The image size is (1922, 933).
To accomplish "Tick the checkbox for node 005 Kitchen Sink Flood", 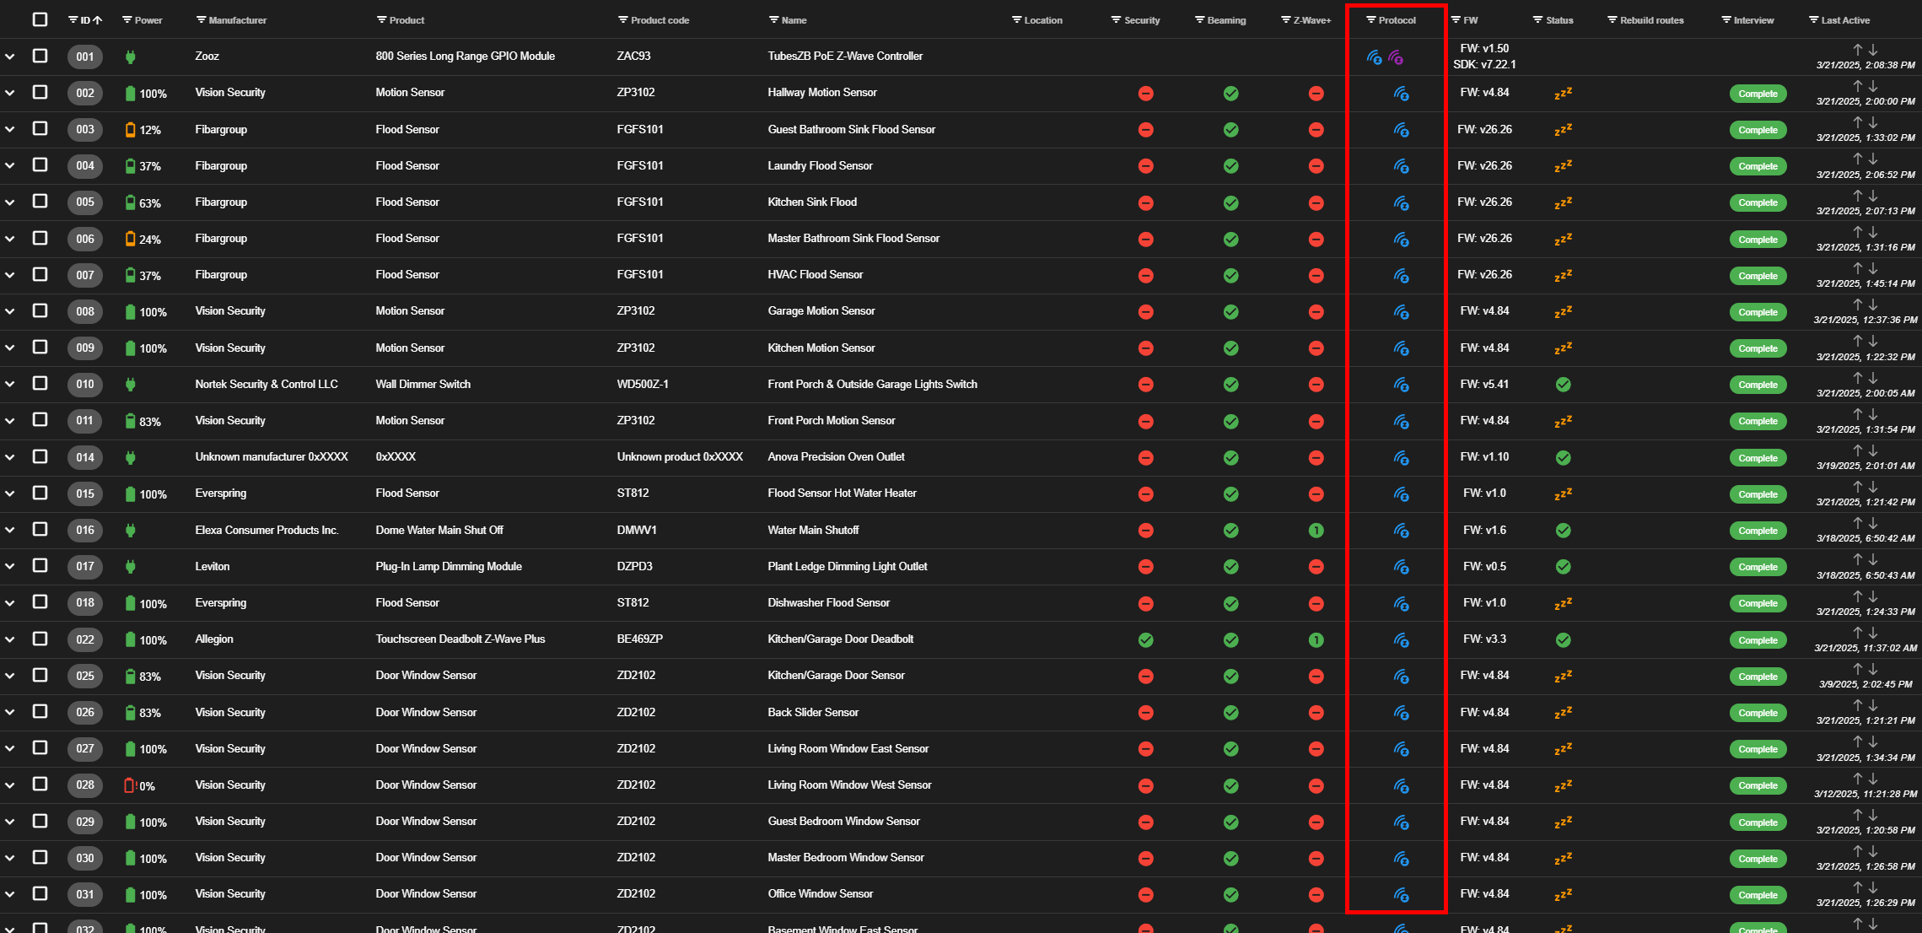I will [40, 201].
